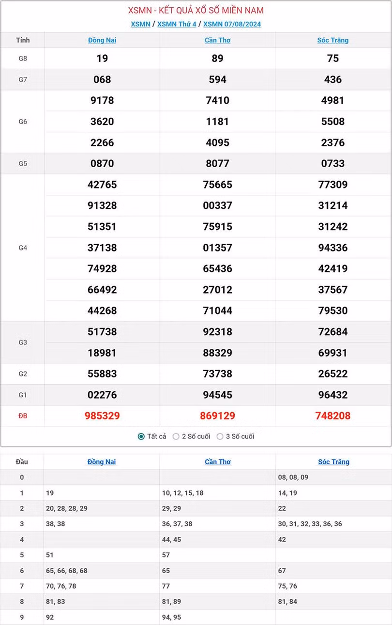Click the G7 result 594
Screen dimensions: 392x625
(x=217, y=79)
